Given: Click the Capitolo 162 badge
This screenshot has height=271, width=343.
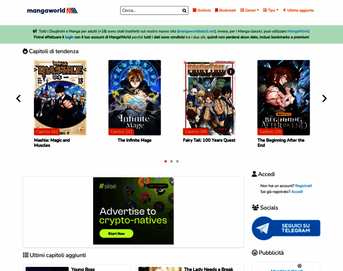Looking at the screenshot, I should 47,131.
